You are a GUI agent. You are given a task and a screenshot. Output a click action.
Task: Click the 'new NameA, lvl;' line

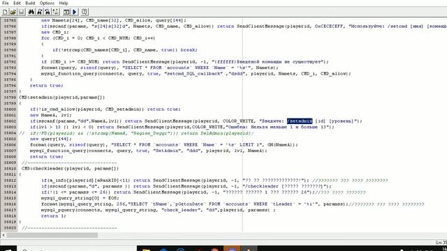51,115
